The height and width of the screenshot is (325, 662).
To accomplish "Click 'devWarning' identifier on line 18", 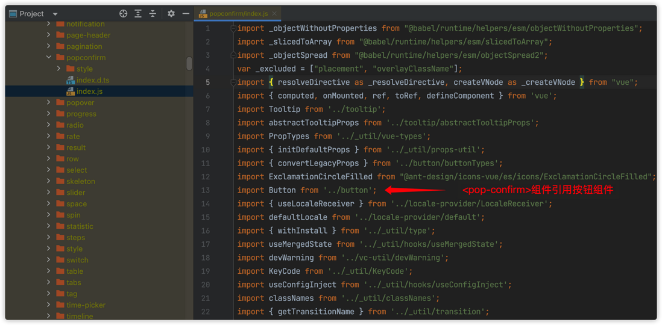I will pyautogui.click(x=291, y=258).
